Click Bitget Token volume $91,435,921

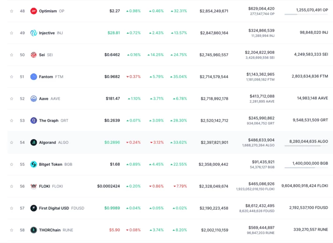pos(263,162)
